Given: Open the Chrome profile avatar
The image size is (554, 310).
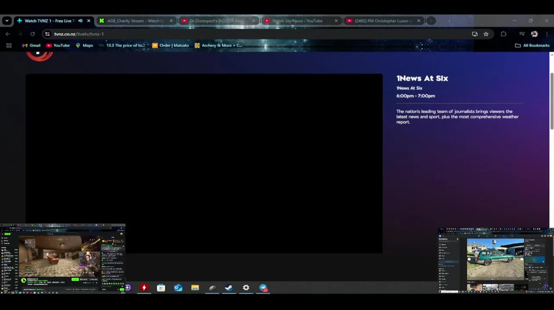Looking at the screenshot, I should (534, 34).
